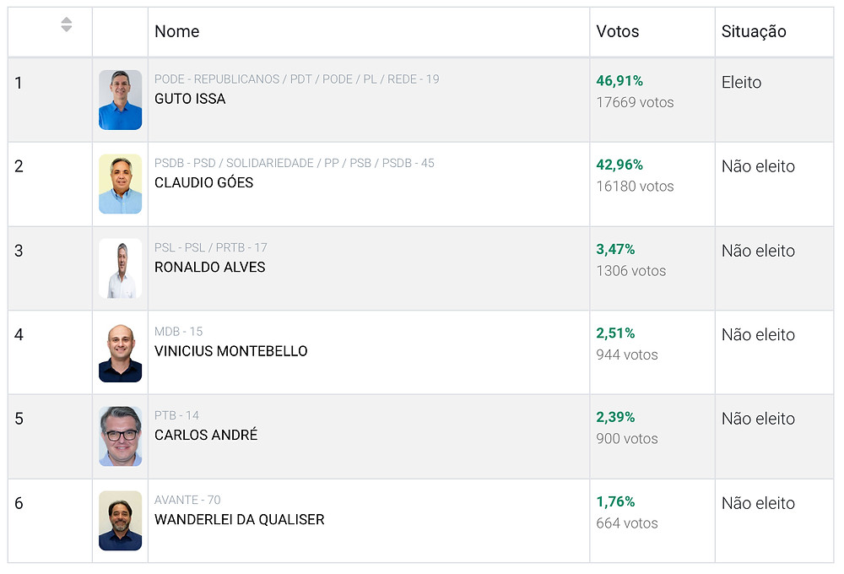Select the GUTO ISSA candidate name

pos(190,99)
